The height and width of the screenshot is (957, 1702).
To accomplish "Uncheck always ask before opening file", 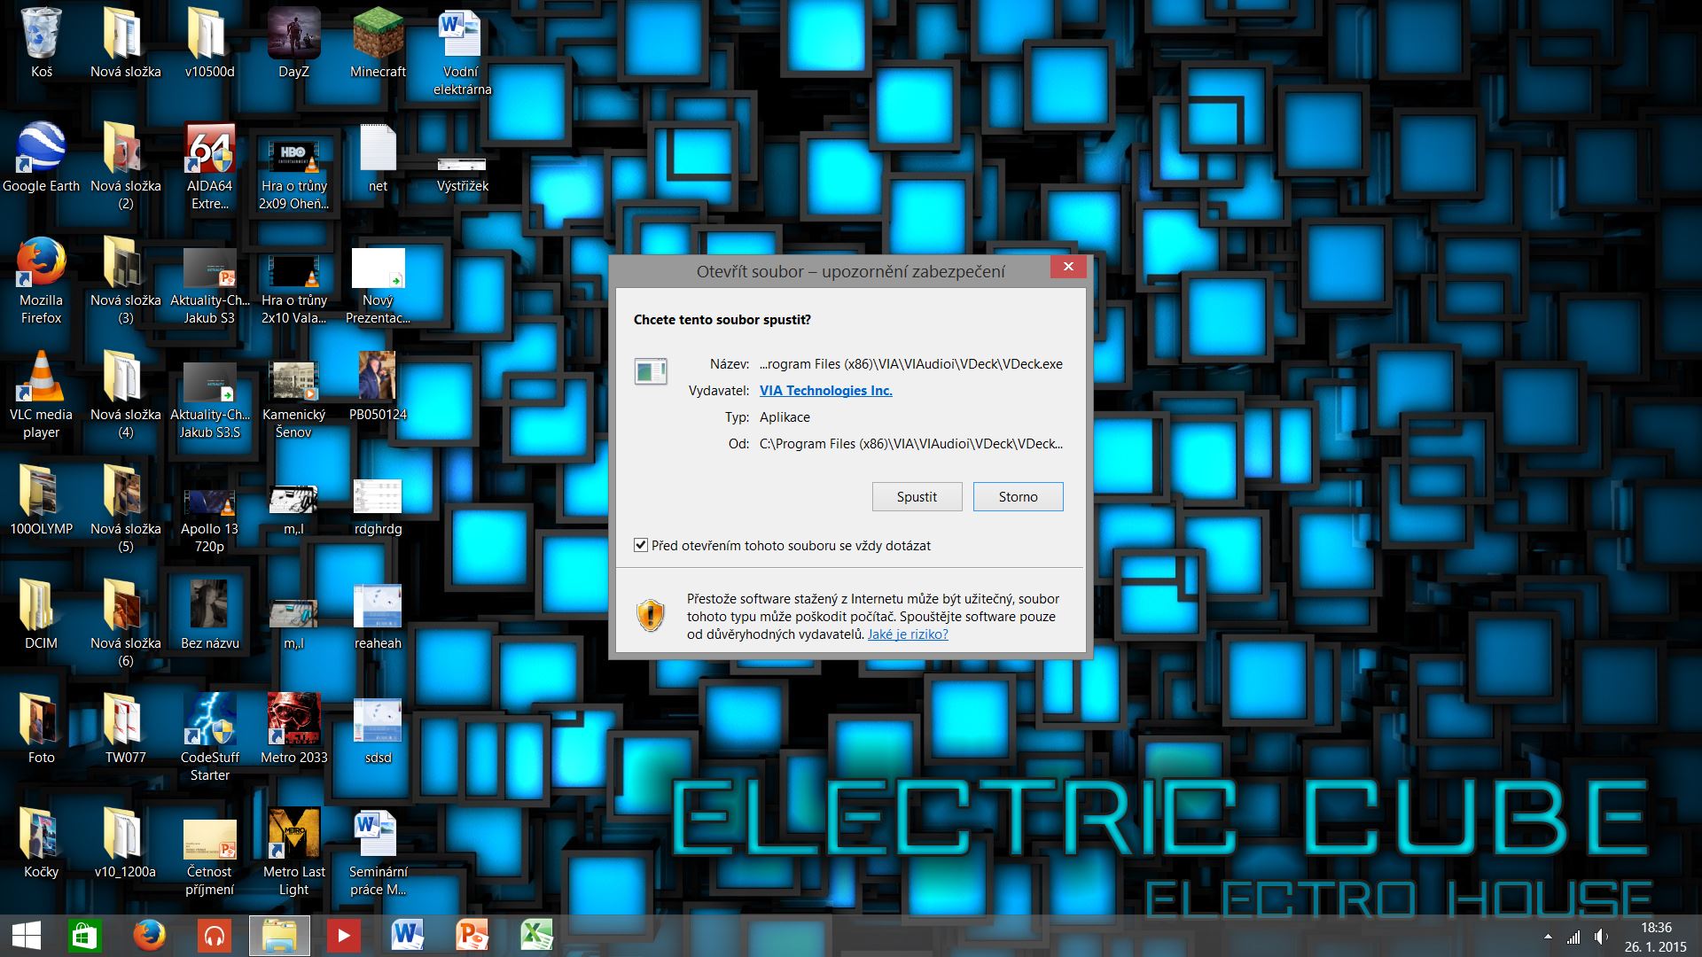I will (x=641, y=546).
